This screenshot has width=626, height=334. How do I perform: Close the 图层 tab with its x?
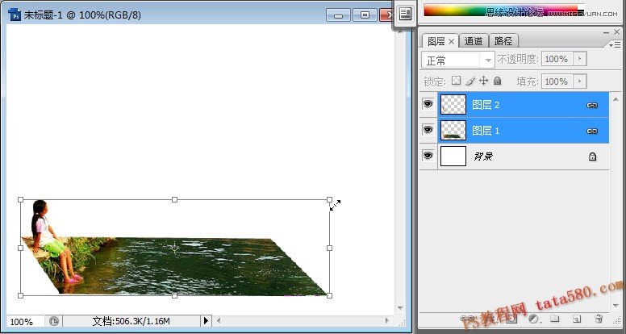coord(451,41)
